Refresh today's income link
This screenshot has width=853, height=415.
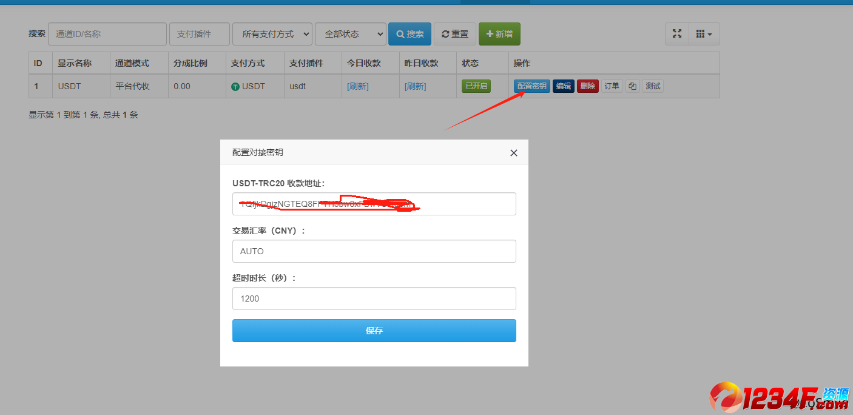click(358, 86)
